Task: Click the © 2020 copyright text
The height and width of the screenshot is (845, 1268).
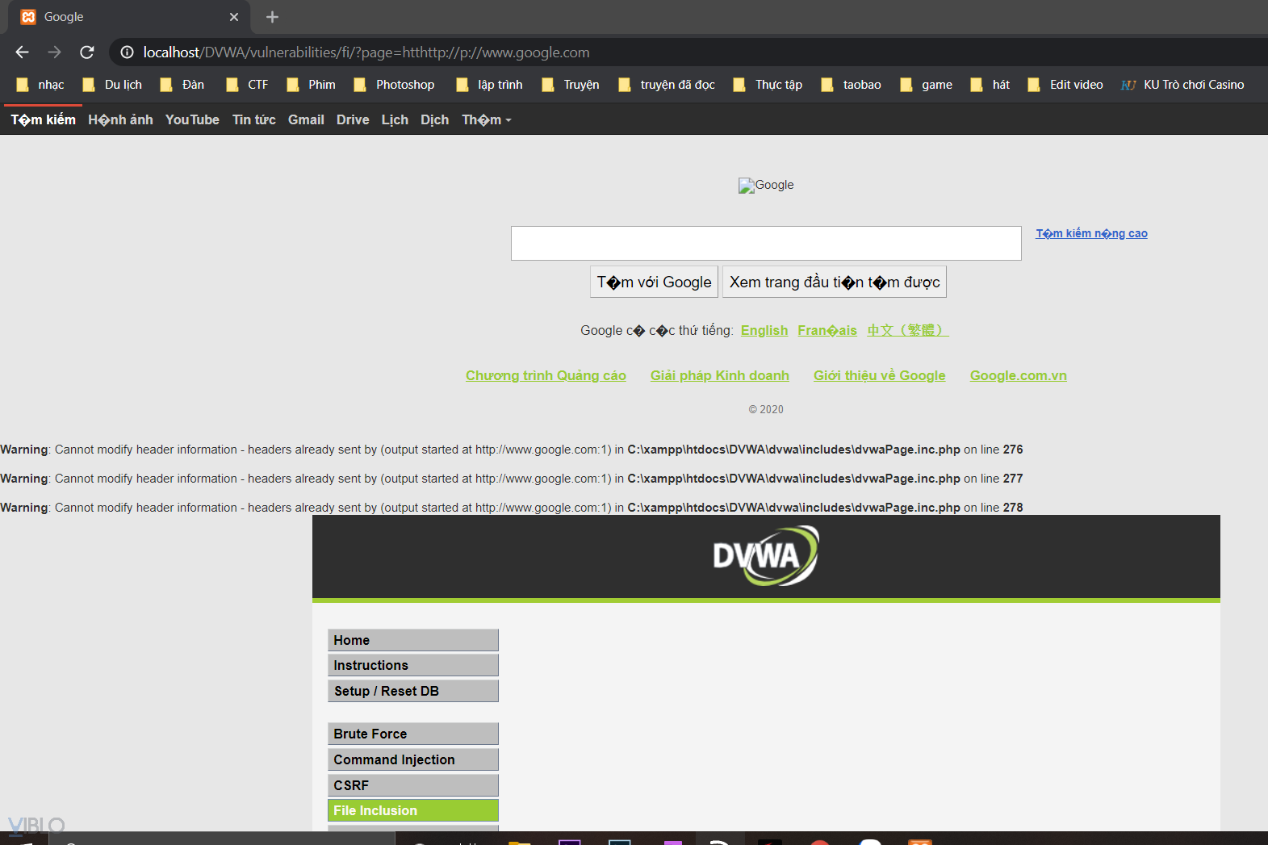Action: click(x=766, y=409)
